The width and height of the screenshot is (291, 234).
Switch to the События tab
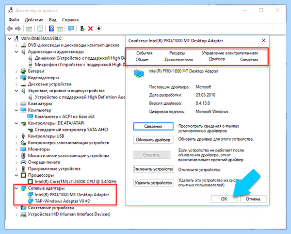(x=145, y=53)
